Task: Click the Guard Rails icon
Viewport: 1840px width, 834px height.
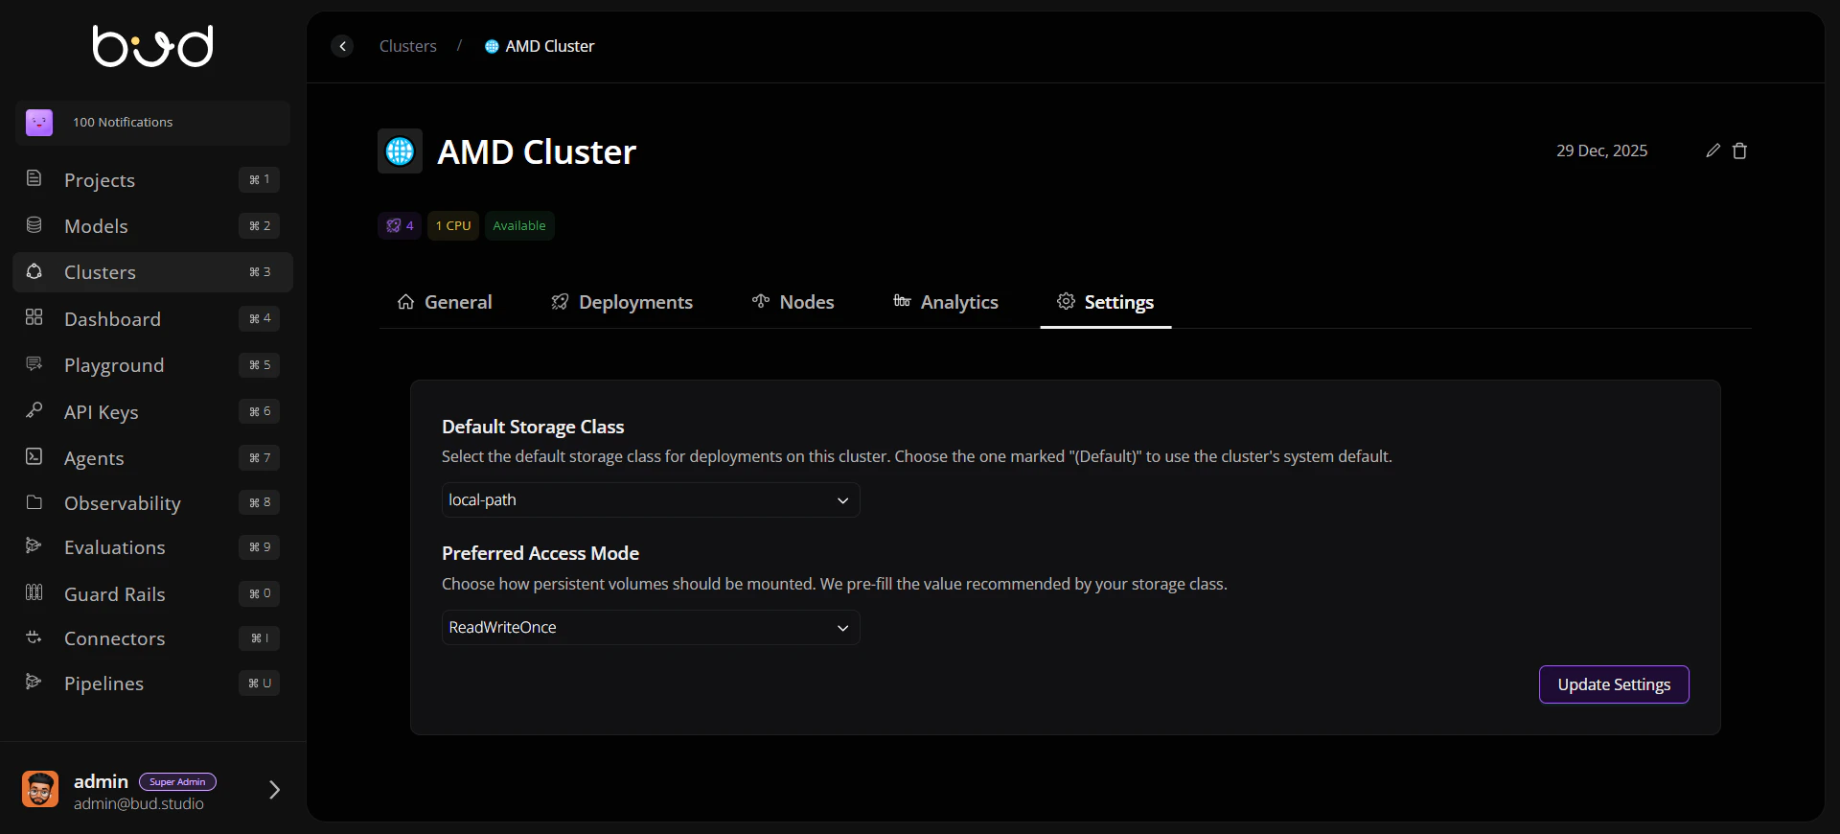Action: [x=34, y=592]
